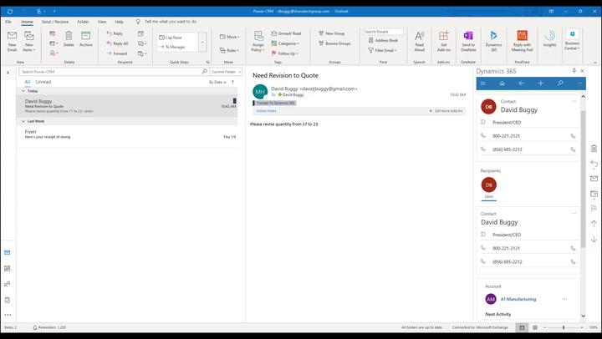Click Home icon in Dynamics 365 pane
The image size is (602, 339).
click(502, 83)
